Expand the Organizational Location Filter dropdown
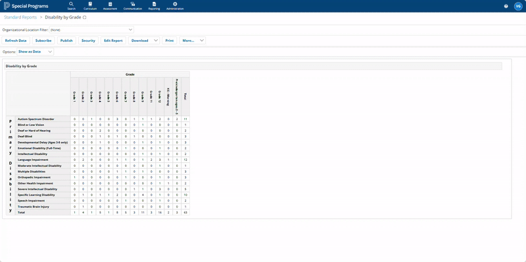526x262 pixels. coord(91,30)
